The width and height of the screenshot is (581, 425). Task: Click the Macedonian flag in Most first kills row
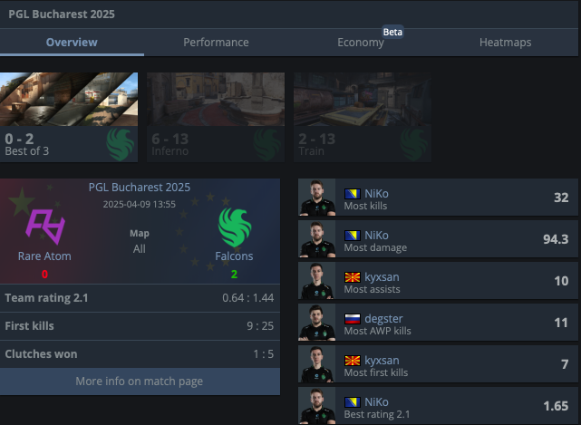352,361
